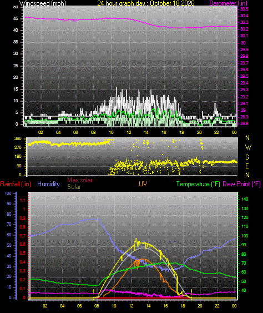Click the 180 degree wind direction tick
Screen dimensions: 263x313
[18, 157]
